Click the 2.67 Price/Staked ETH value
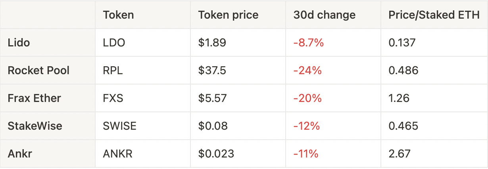The image size is (488, 169). tap(400, 154)
